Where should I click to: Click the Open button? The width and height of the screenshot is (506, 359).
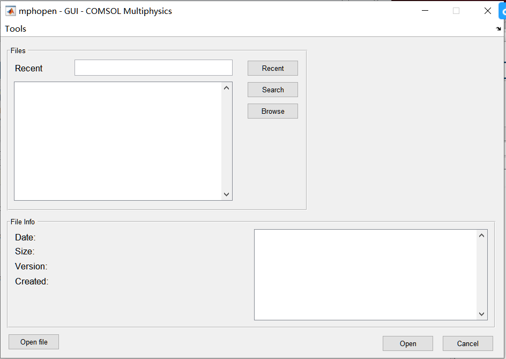click(407, 343)
